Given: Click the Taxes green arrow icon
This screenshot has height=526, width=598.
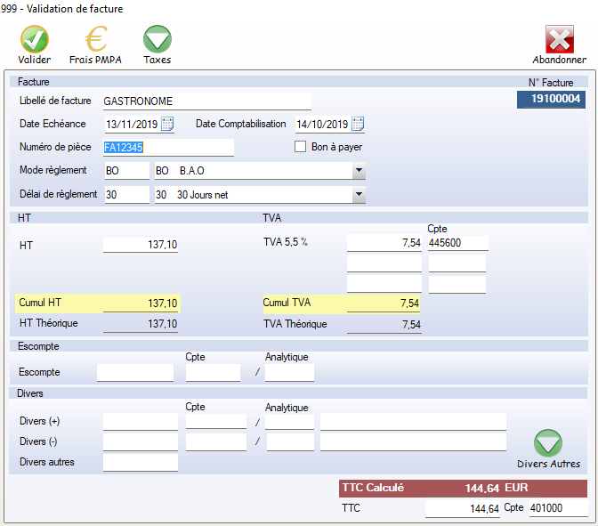Looking at the screenshot, I should click(158, 40).
